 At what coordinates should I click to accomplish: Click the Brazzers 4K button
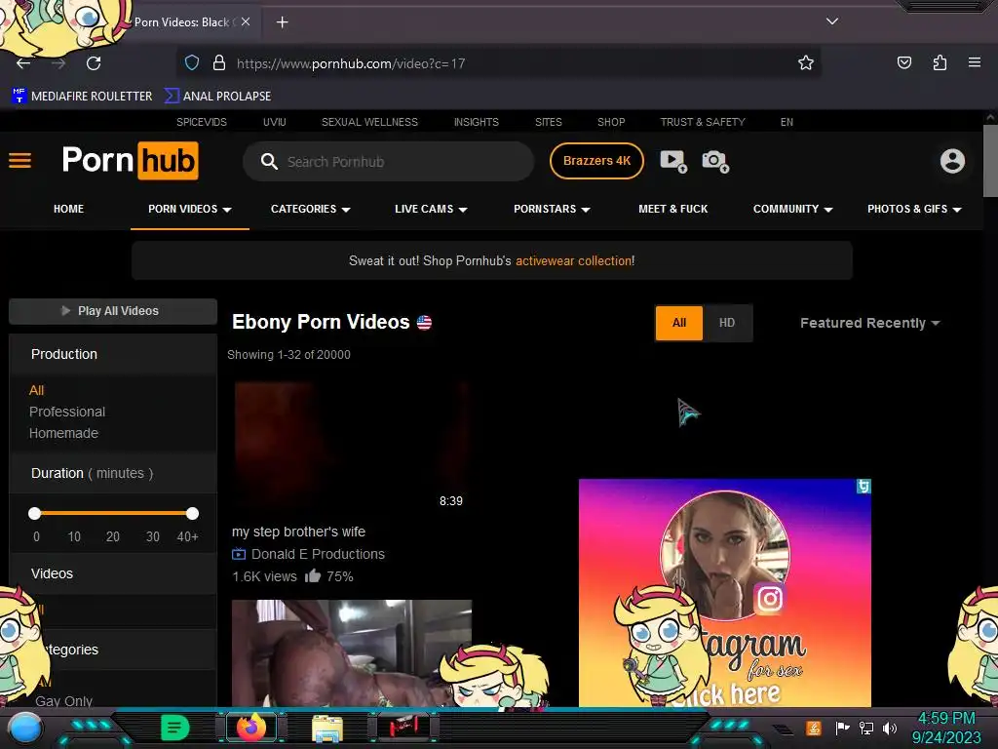596,161
